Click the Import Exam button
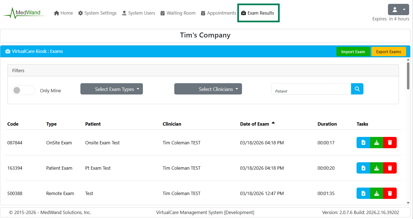This screenshot has height=219, width=413. pos(353,52)
